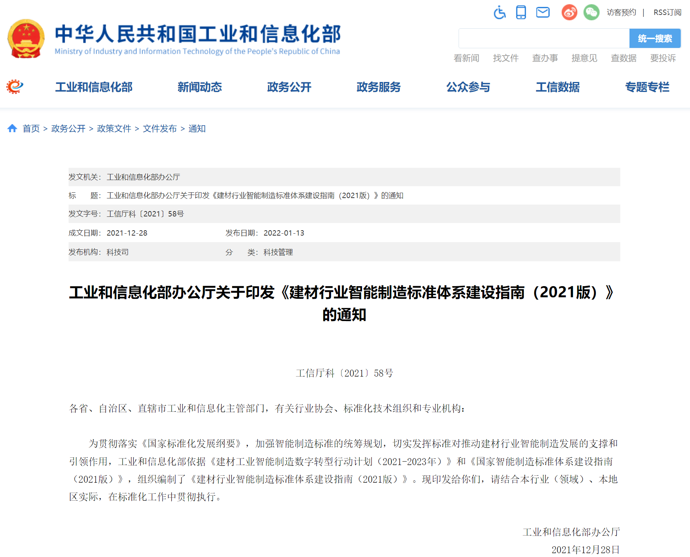This screenshot has width=690, height=557.
Task: Click the RSS订阅 link
Action: 667,13
